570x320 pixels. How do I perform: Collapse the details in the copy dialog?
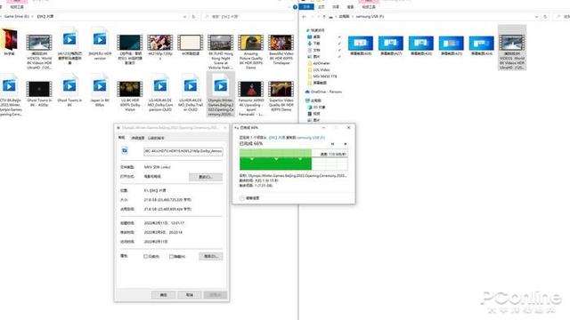tap(242, 198)
